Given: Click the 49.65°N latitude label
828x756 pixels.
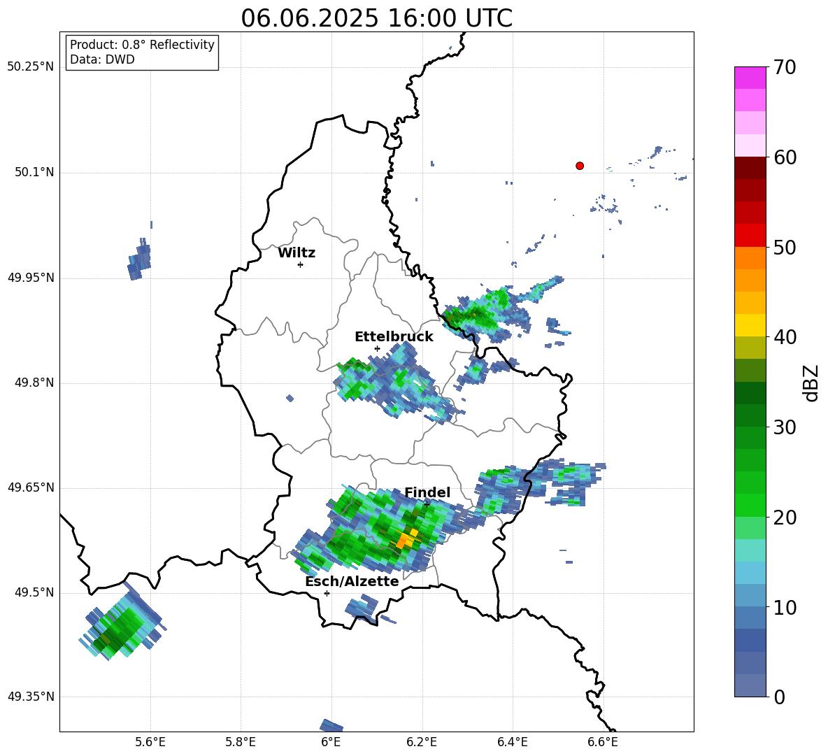Looking at the screenshot, I should click(x=31, y=487).
